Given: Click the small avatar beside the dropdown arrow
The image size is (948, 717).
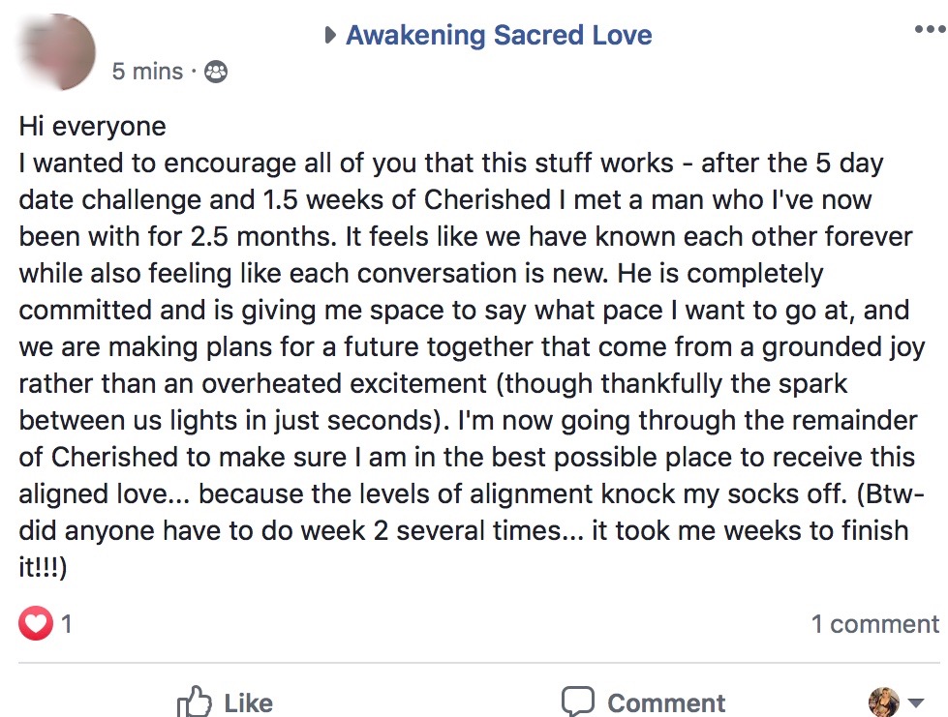Looking at the screenshot, I should 884,701.
